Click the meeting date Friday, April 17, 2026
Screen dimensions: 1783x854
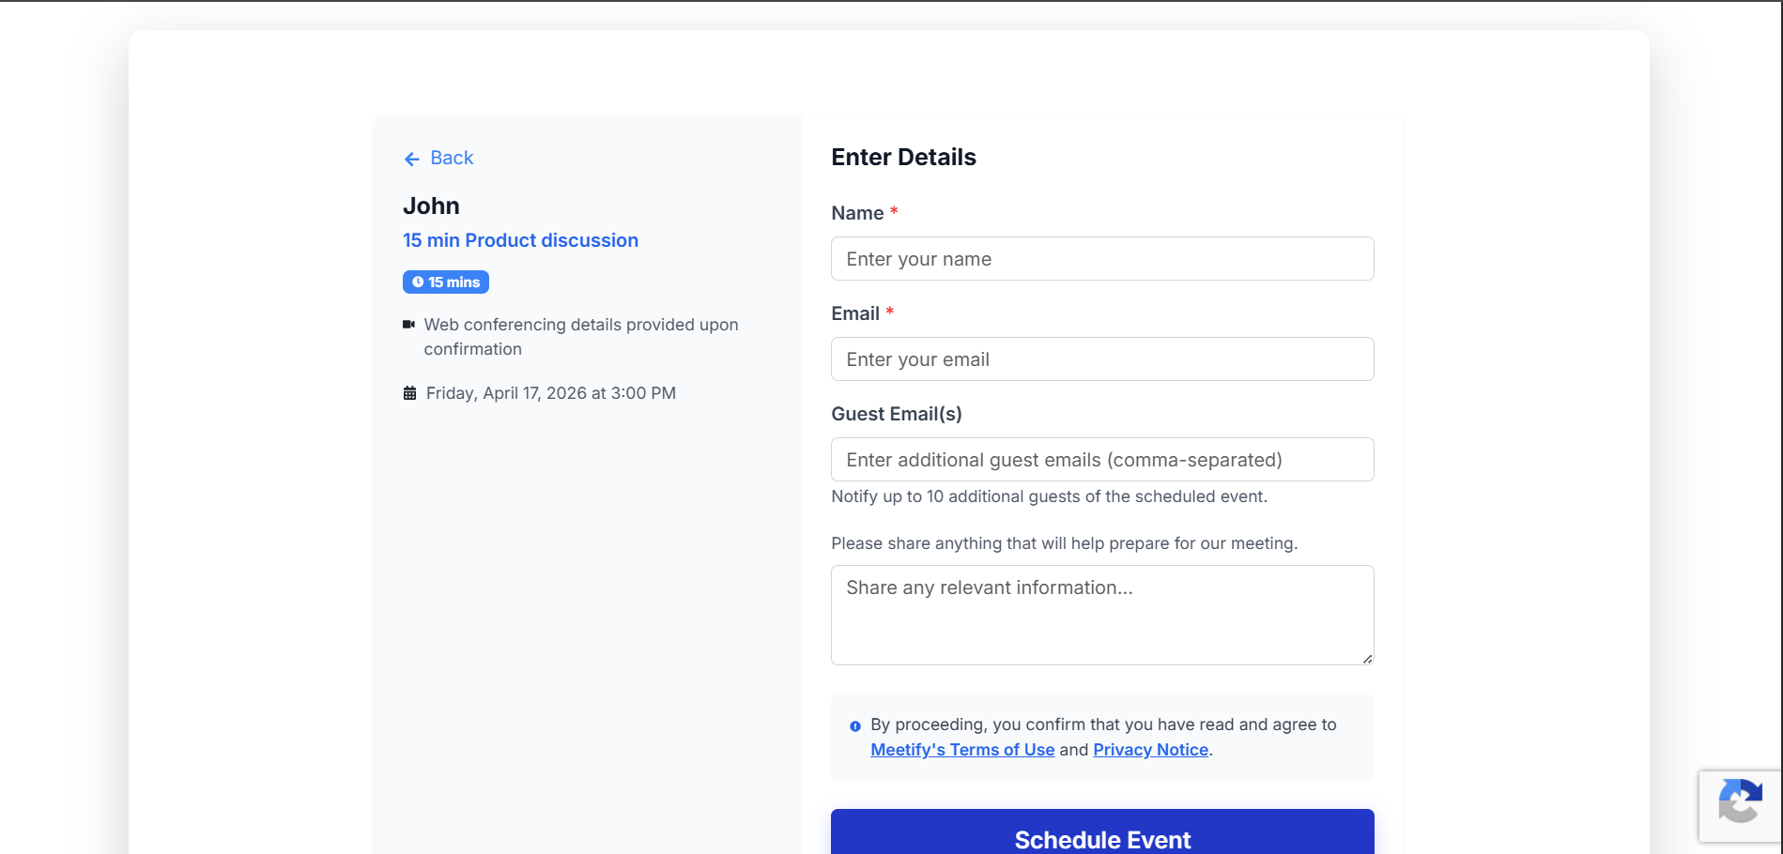click(x=550, y=392)
